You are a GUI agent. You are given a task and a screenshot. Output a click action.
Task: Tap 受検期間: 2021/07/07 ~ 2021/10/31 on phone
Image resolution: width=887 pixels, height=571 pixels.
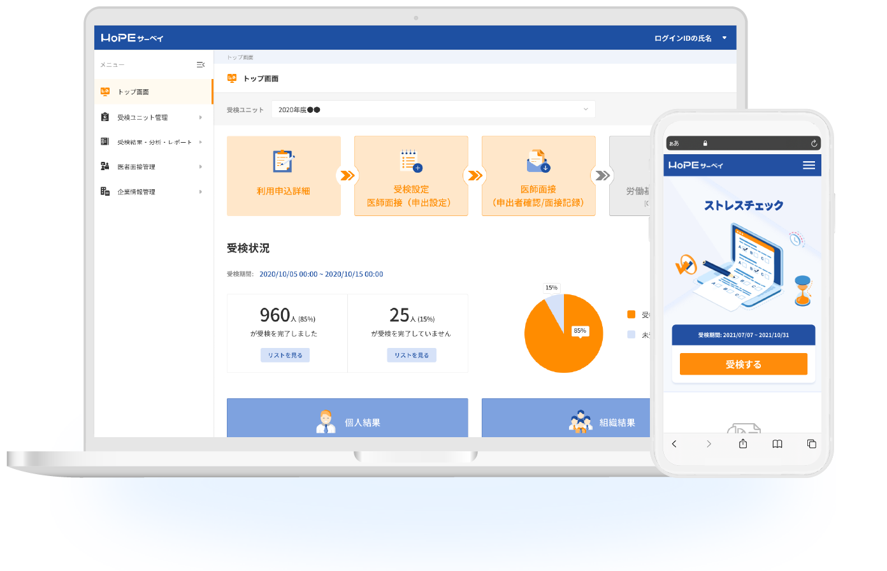coord(744,335)
